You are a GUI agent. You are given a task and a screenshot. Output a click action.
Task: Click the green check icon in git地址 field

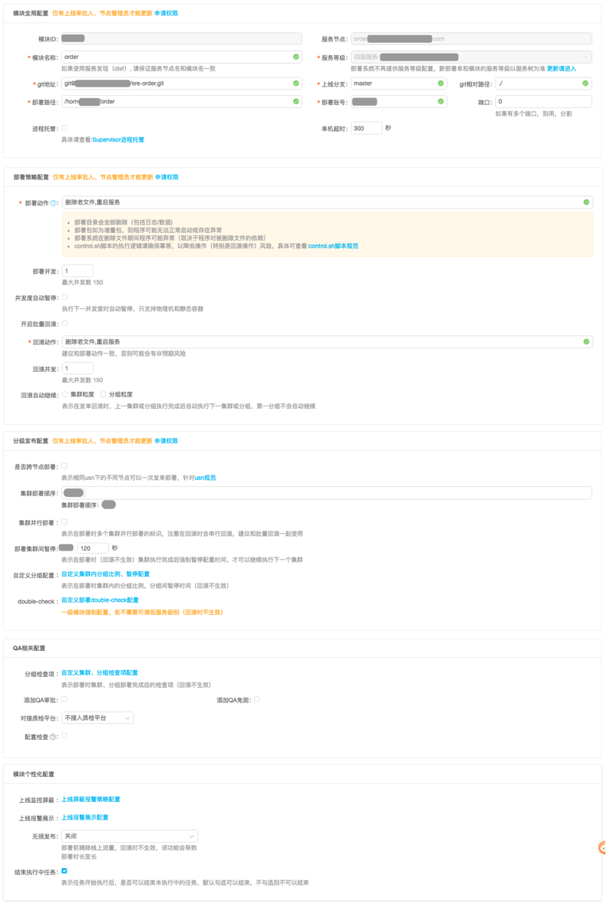pos(296,84)
